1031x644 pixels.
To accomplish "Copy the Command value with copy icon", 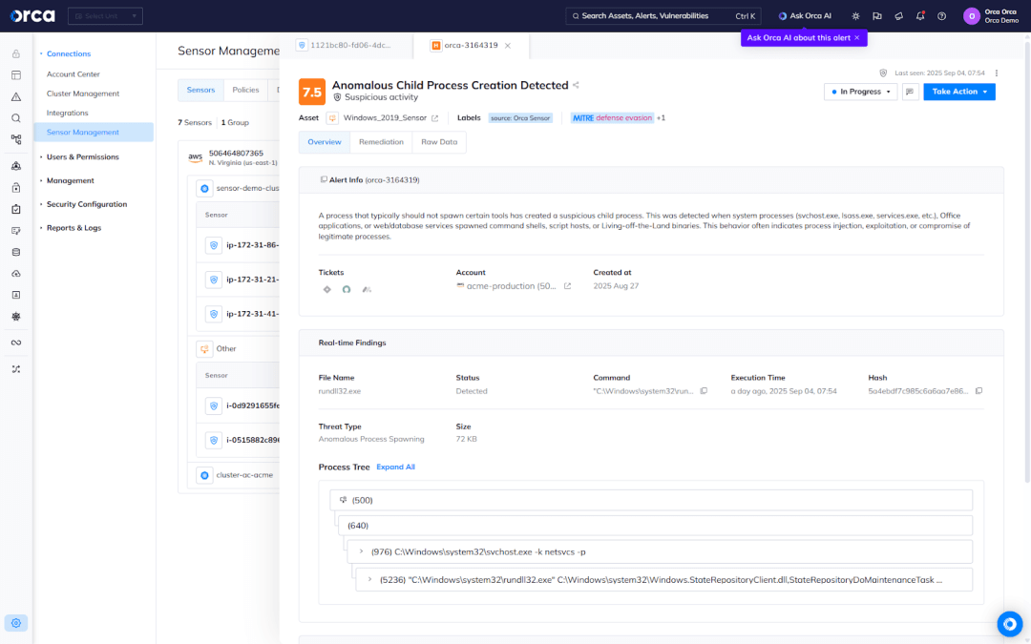I will pos(704,391).
